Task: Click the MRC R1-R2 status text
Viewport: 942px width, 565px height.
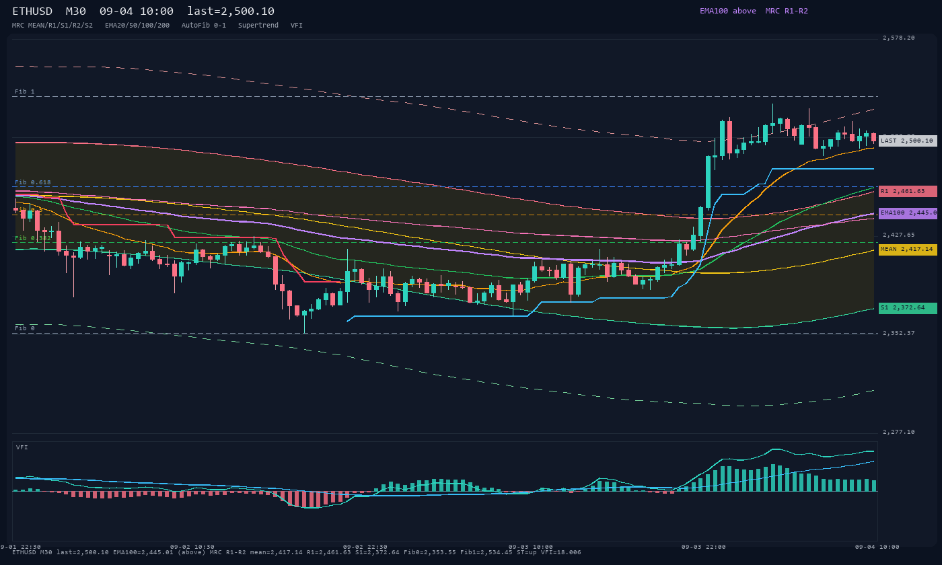Action: (x=787, y=11)
